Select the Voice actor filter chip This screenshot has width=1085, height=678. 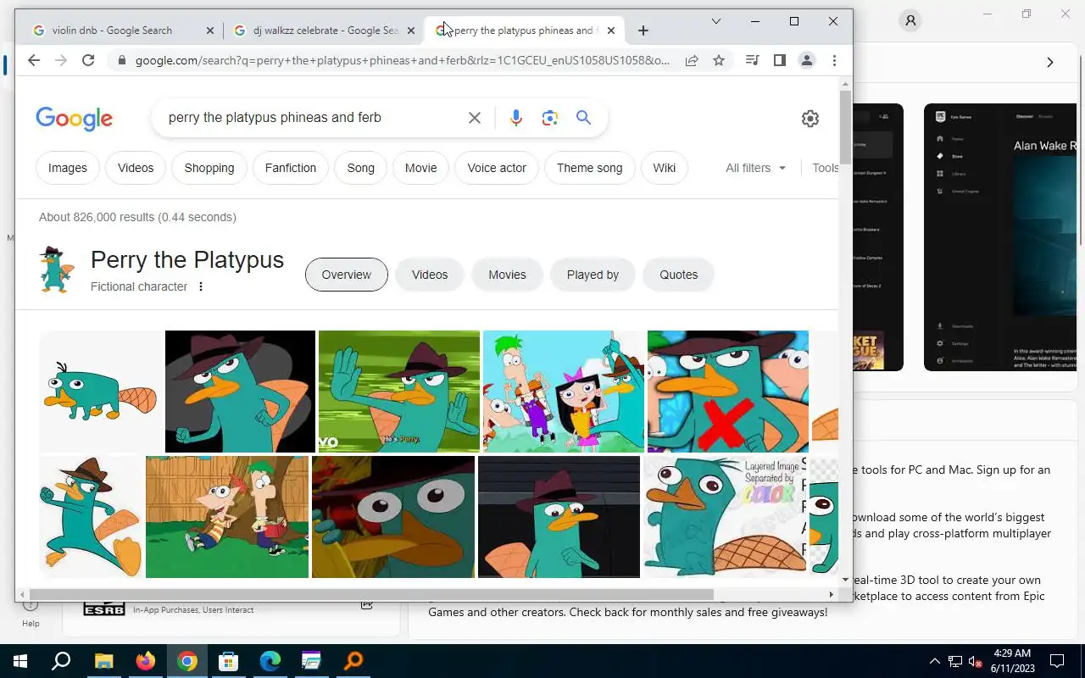(x=497, y=168)
